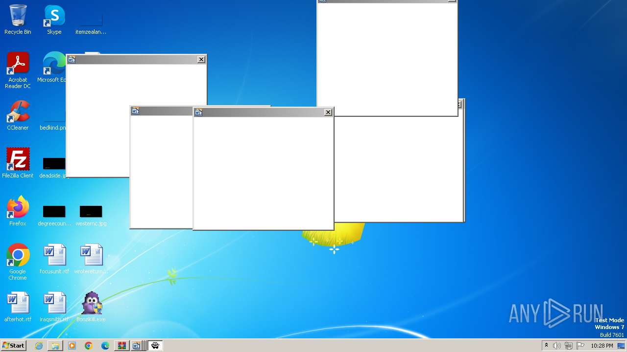Click the Show desktop button
This screenshot has height=352, width=627.
point(622,346)
